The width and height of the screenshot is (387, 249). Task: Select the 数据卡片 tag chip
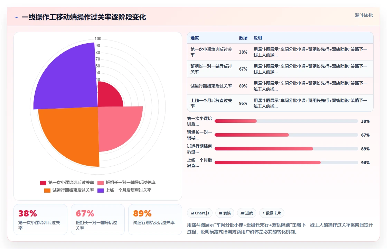pyautogui.click(x=272, y=213)
